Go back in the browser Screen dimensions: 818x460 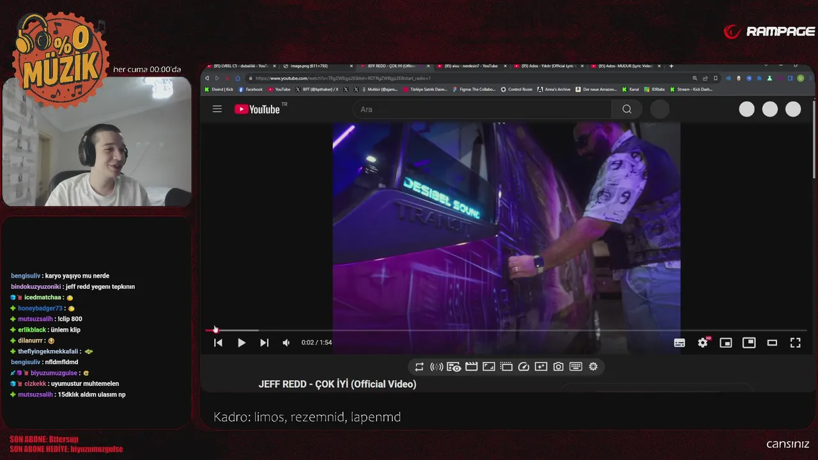207,78
